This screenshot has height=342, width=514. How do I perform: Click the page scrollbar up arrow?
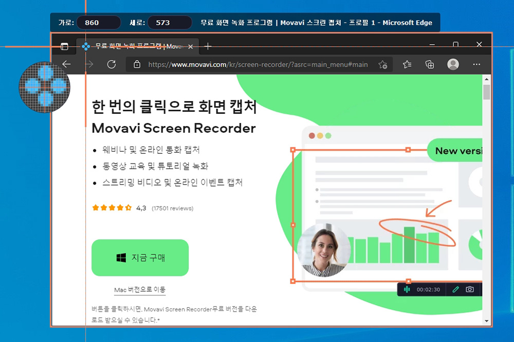486,79
